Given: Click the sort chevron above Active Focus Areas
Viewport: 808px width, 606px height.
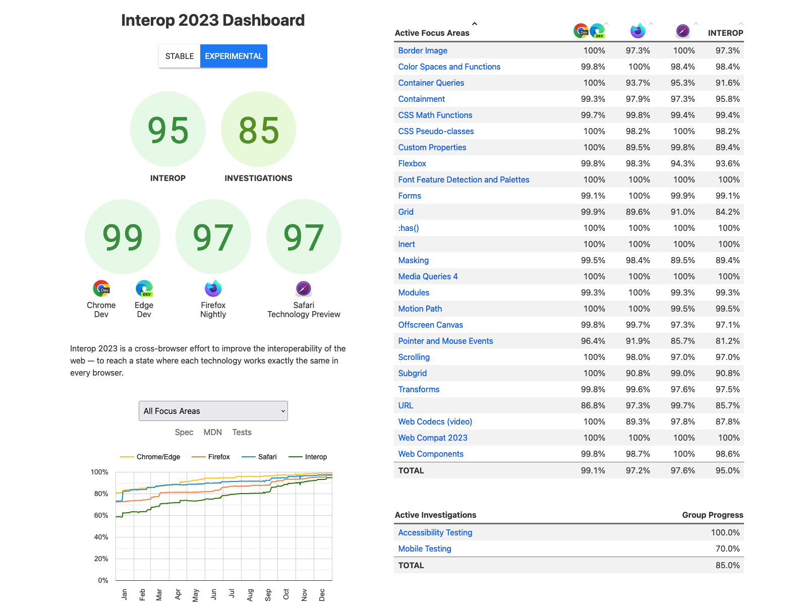Looking at the screenshot, I should tap(474, 23).
